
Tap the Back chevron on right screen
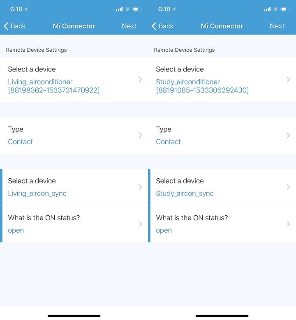click(154, 26)
